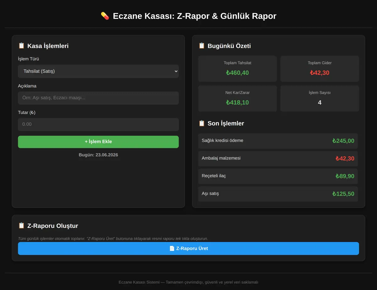377x290 pixels.
Task: Click the Açıklama label
Action: pyautogui.click(x=27, y=86)
